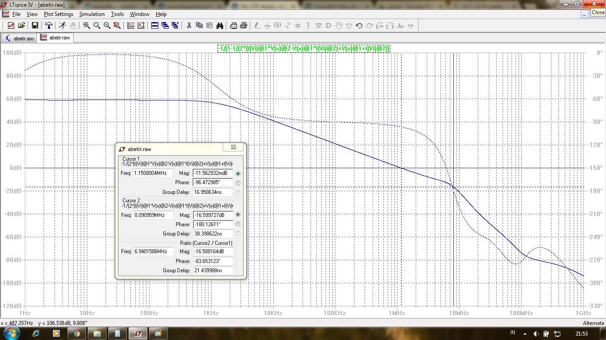
Task: Select Cursor 2 Phase radio button
Action: 238,224
